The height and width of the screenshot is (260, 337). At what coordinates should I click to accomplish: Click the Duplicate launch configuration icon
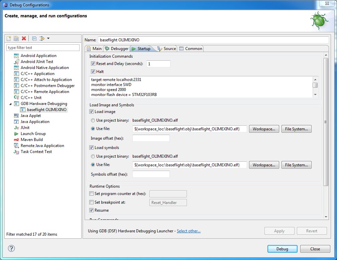[x=16, y=38]
